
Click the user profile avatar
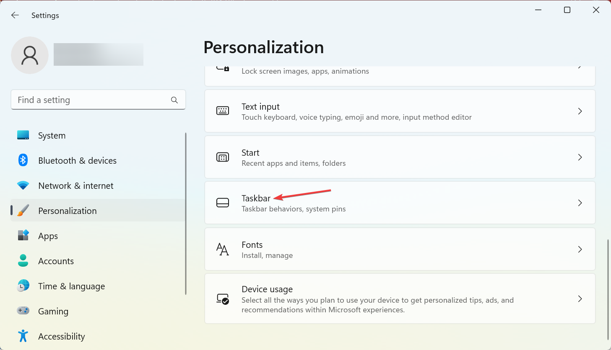(30, 55)
